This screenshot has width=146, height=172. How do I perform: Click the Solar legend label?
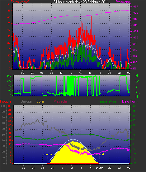(x=40, y=101)
